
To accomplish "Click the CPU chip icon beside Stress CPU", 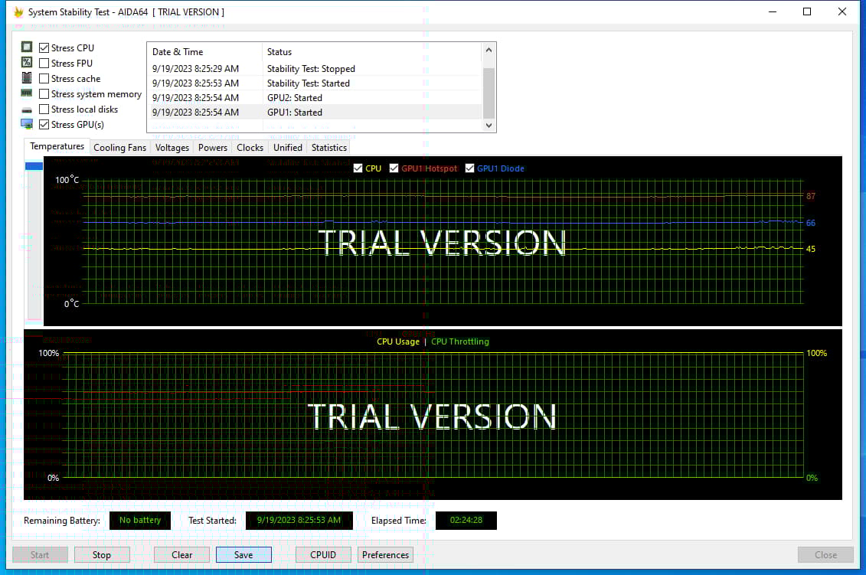I will (27, 47).
